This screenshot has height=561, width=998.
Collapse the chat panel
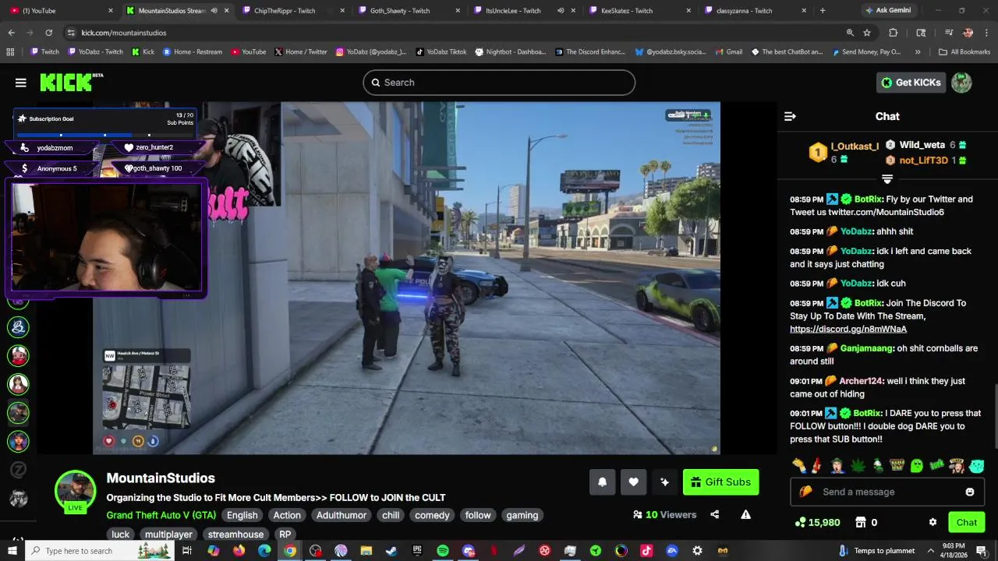click(790, 116)
